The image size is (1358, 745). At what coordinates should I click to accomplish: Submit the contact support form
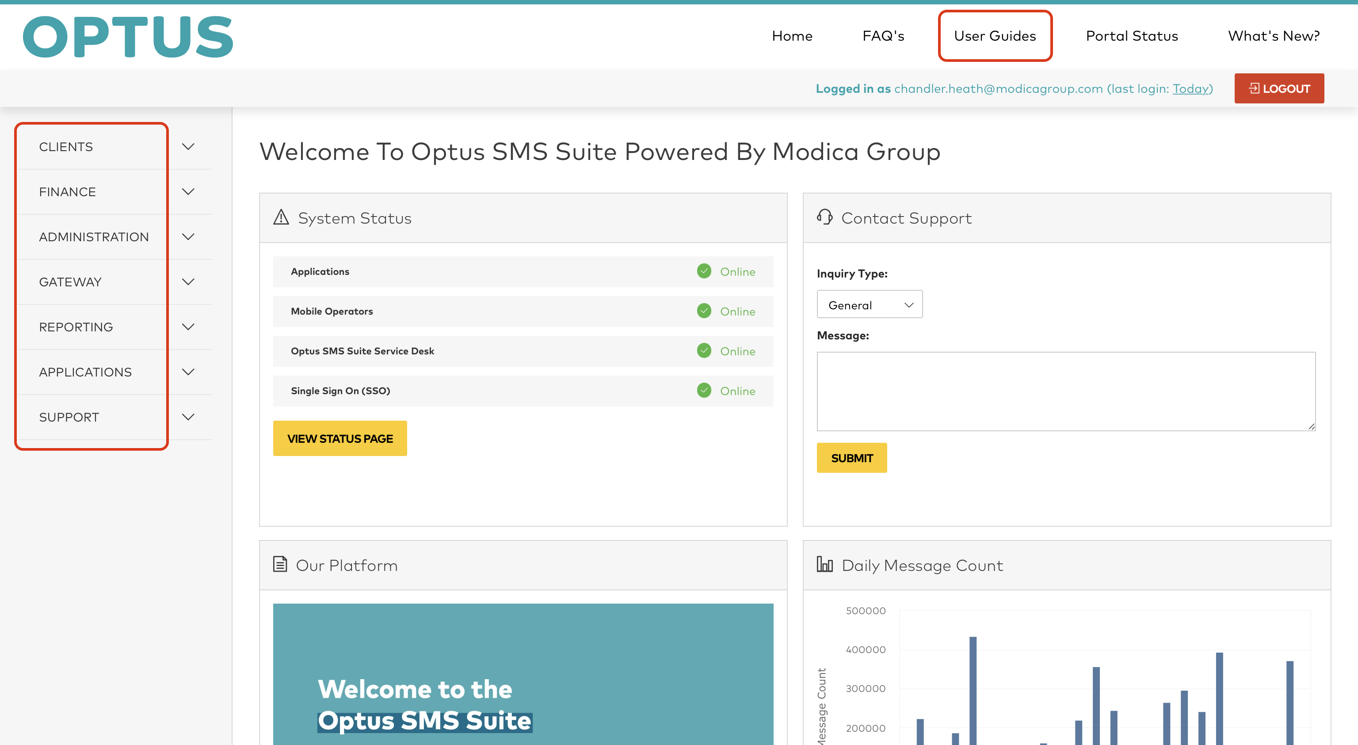[851, 458]
